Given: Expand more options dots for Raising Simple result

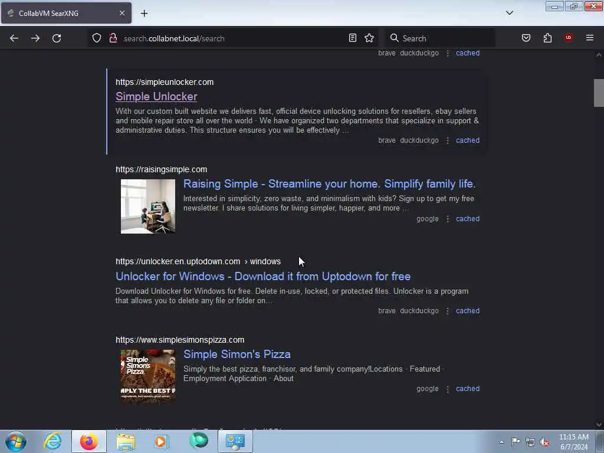Looking at the screenshot, I should point(447,219).
